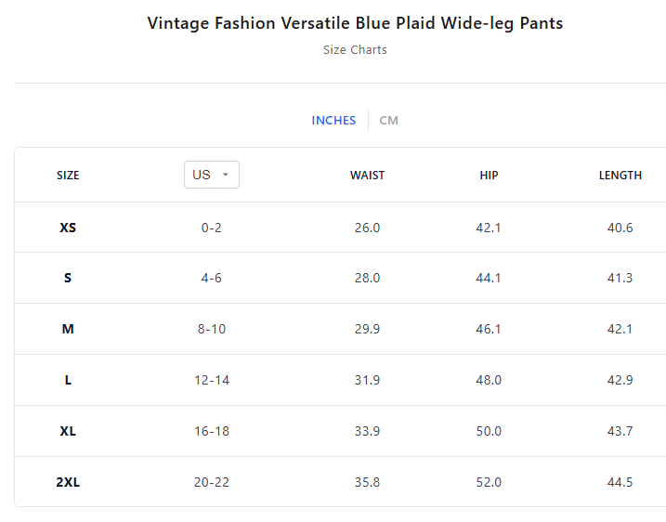
Task: Click the LENGTH column header
Action: coord(620,176)
